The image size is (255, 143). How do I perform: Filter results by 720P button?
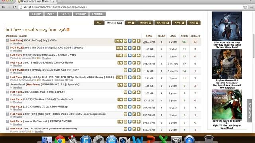pos(51,14)
